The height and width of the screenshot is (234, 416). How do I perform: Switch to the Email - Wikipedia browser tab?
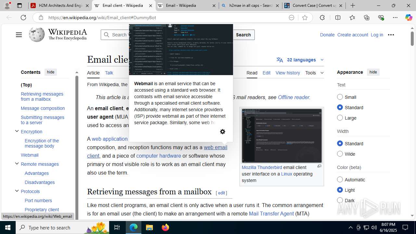pyautogui.click(x=187, y=6)
